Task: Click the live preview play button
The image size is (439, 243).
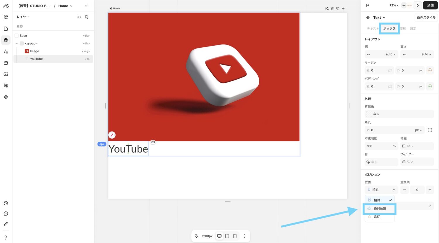Action: (418, 5)
